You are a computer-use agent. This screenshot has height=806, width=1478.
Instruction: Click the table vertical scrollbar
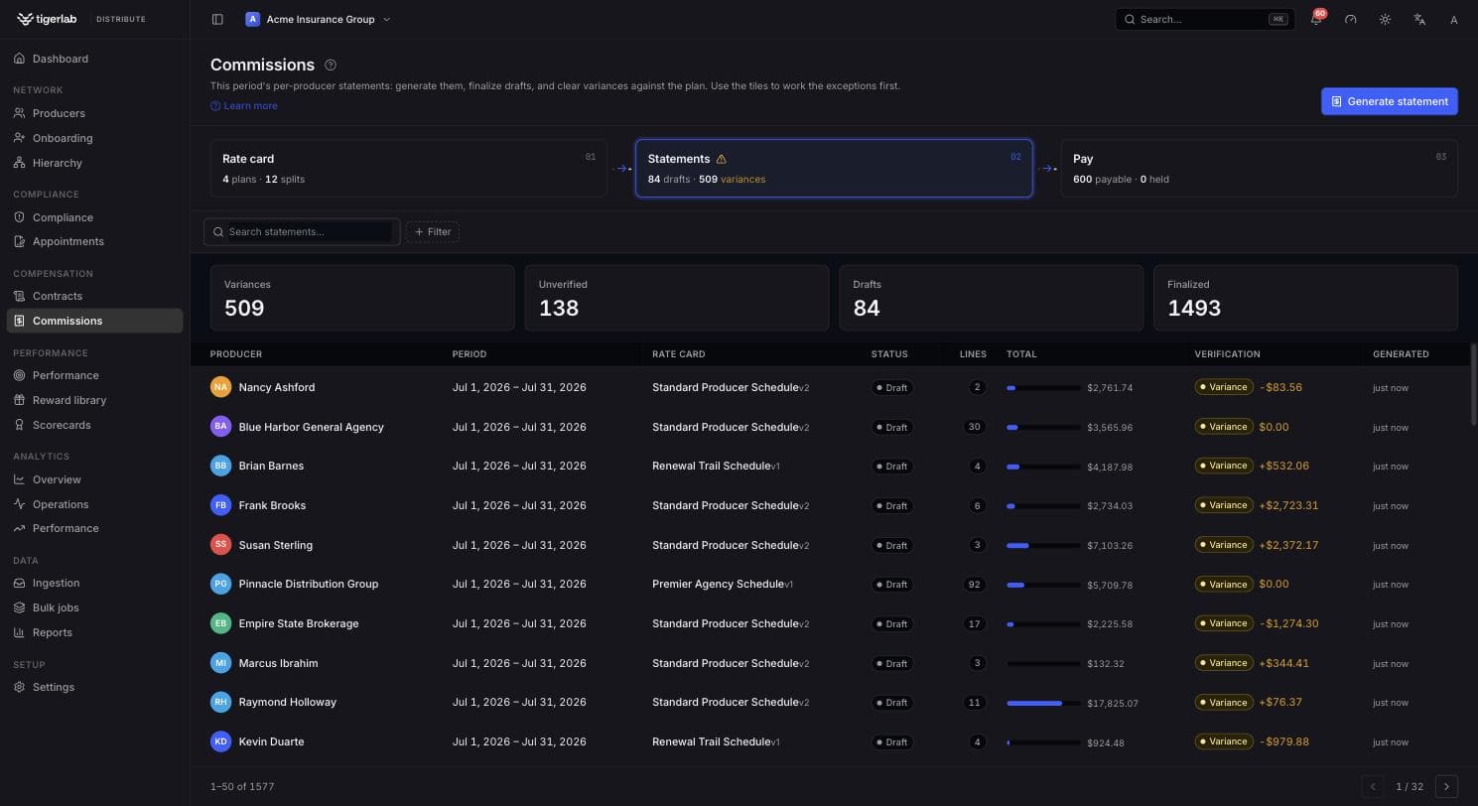[x=1473, y=385]
